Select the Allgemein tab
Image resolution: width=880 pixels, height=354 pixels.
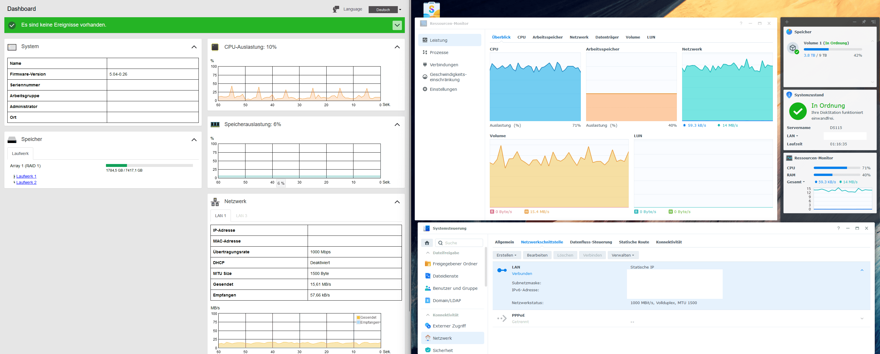(x=504, y=242)
